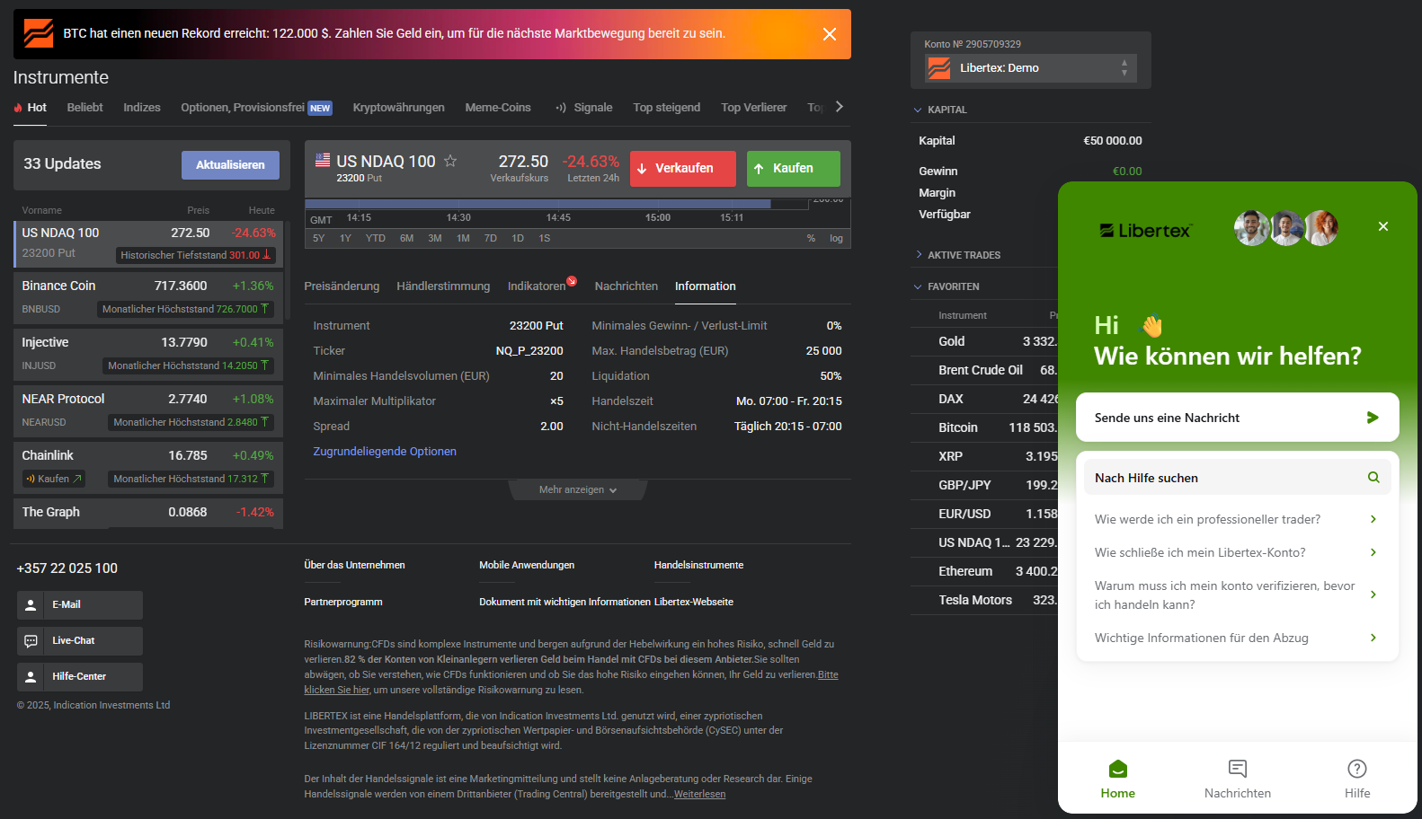This screenshot has width=1422, height=819.
Task: Expand Mehr anzeigen details
Action: coord(578,489)
